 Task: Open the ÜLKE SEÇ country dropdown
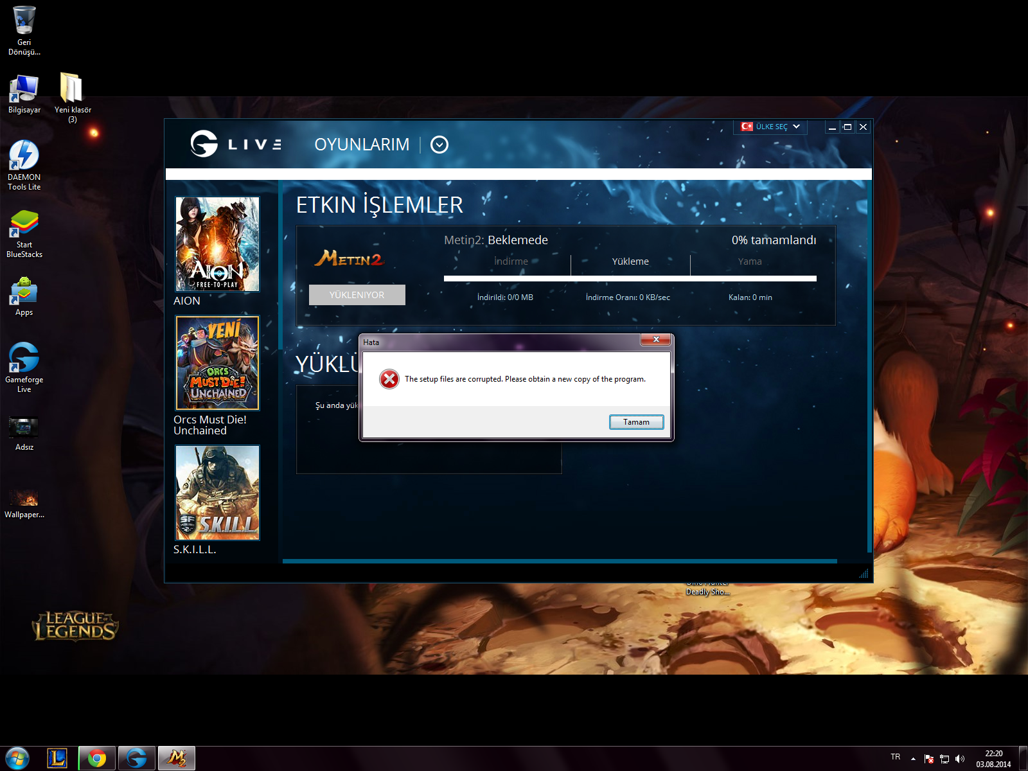point(770,127)
